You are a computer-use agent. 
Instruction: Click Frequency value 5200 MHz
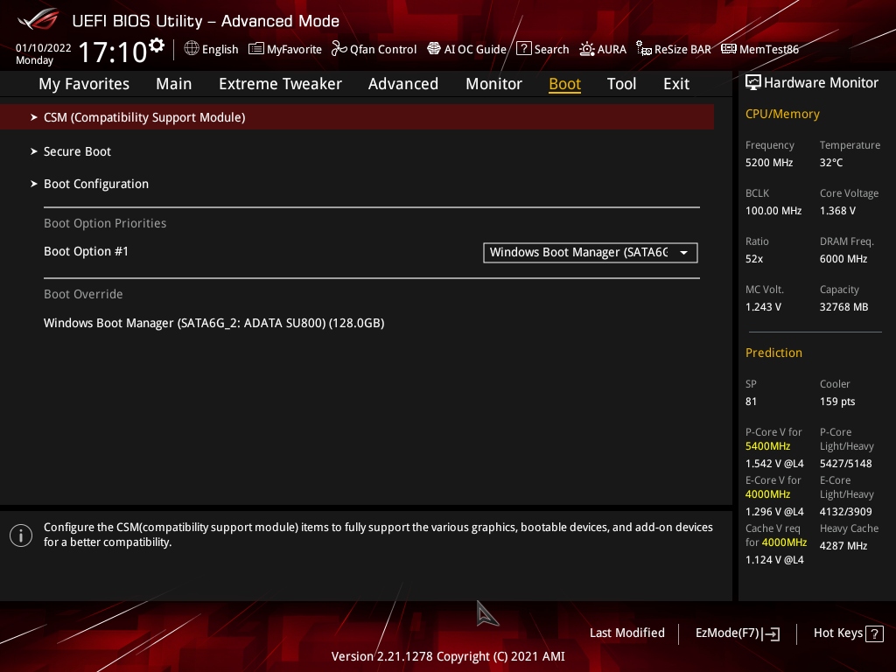[x=768, y=163]
